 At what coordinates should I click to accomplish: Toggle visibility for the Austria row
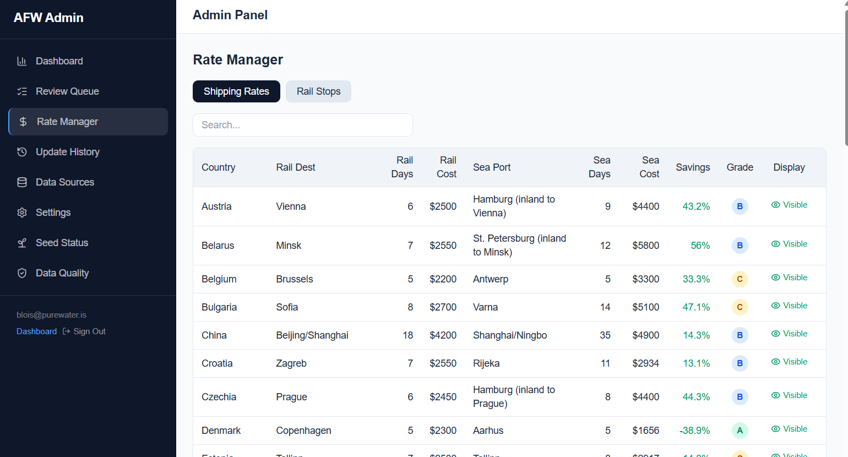[x=789, y=205]
